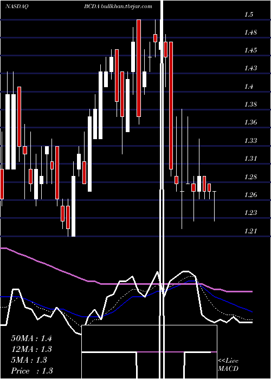
Task: Click the 1.45 price axis label
Action: [x=250, y=50]
